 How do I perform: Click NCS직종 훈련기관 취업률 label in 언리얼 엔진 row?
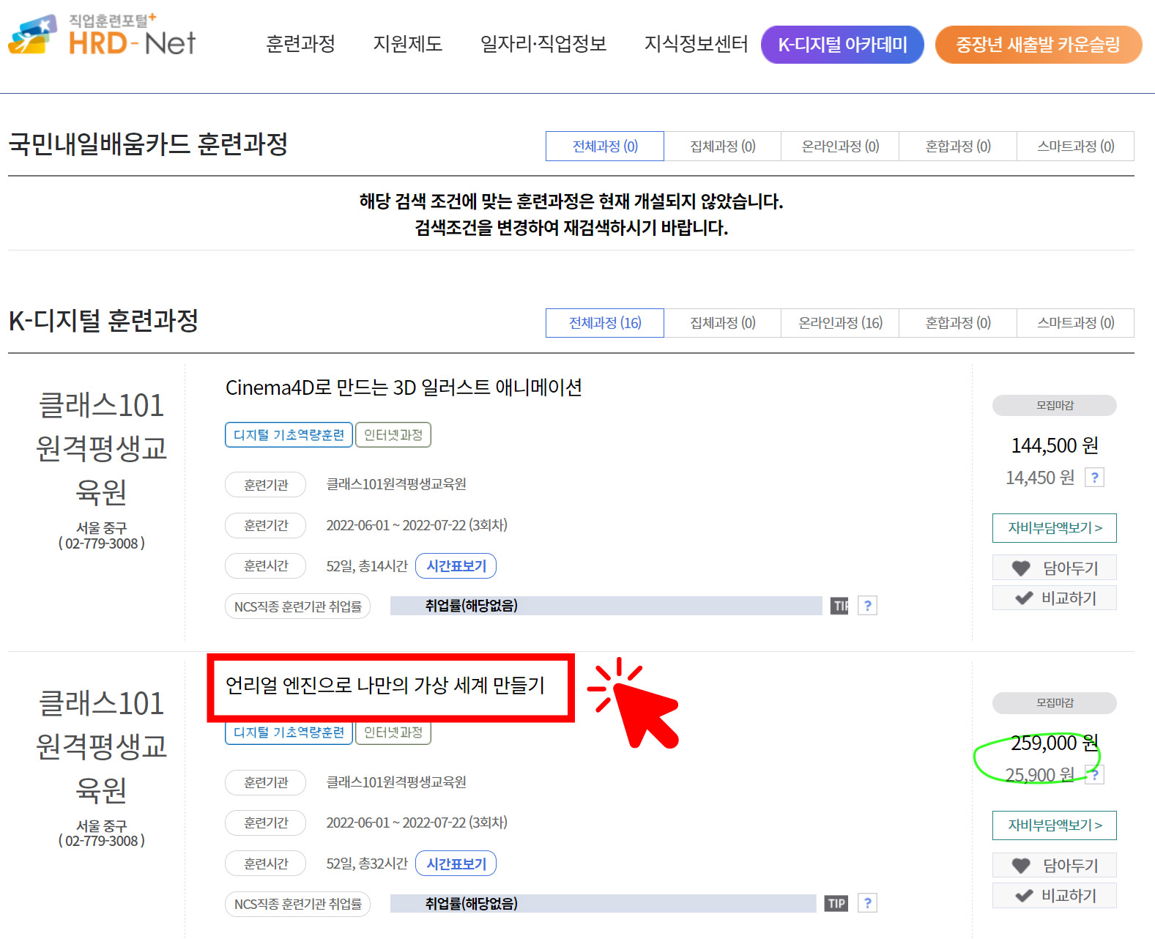[x=297, y=904]
